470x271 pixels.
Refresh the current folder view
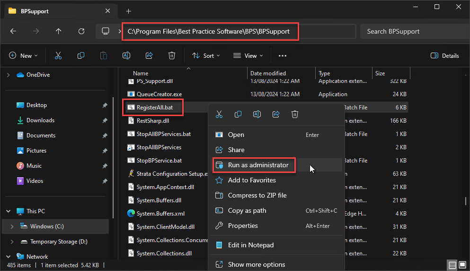coord(81,31)
